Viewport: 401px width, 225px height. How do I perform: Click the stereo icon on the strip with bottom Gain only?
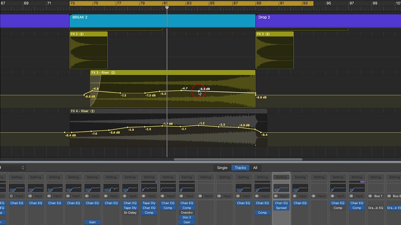tap(87, 196)
